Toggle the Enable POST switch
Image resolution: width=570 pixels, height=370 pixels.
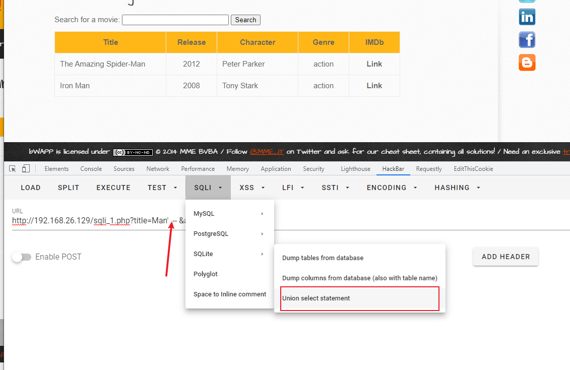[22, 257]
